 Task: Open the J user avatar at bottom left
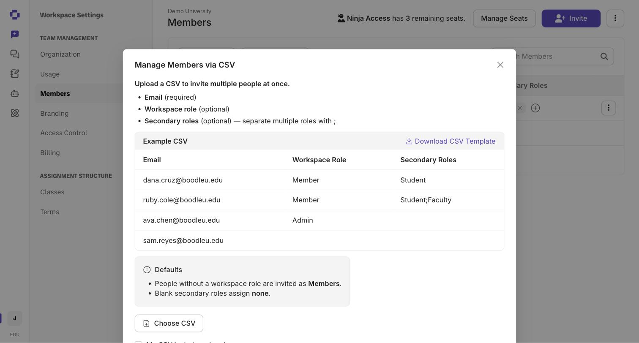coord(15,318)
